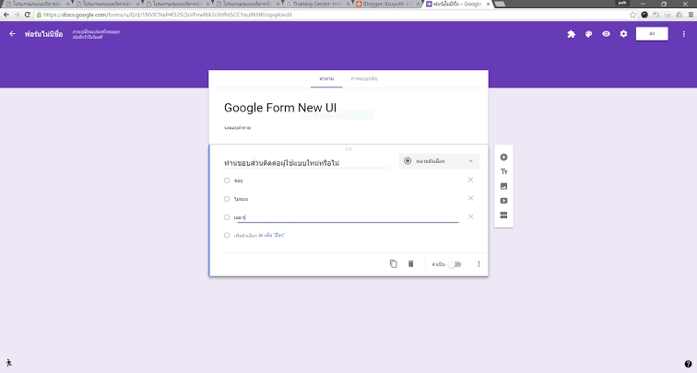
Task: Open form settings gear icon
Action: 623,34
